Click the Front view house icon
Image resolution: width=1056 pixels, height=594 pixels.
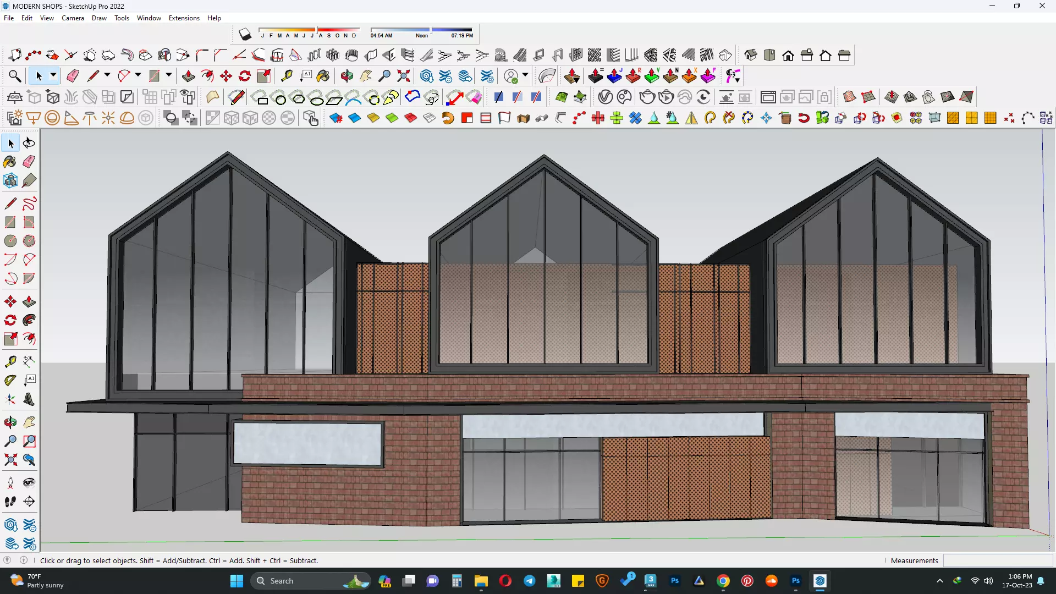(x=788, y=55)
